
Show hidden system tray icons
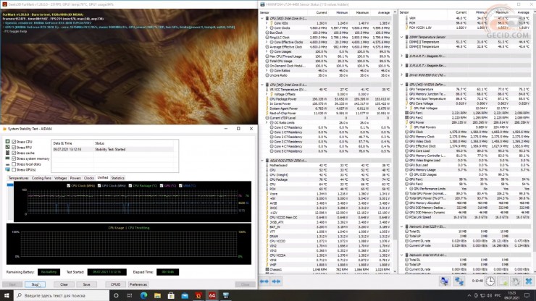coord(469,295)
